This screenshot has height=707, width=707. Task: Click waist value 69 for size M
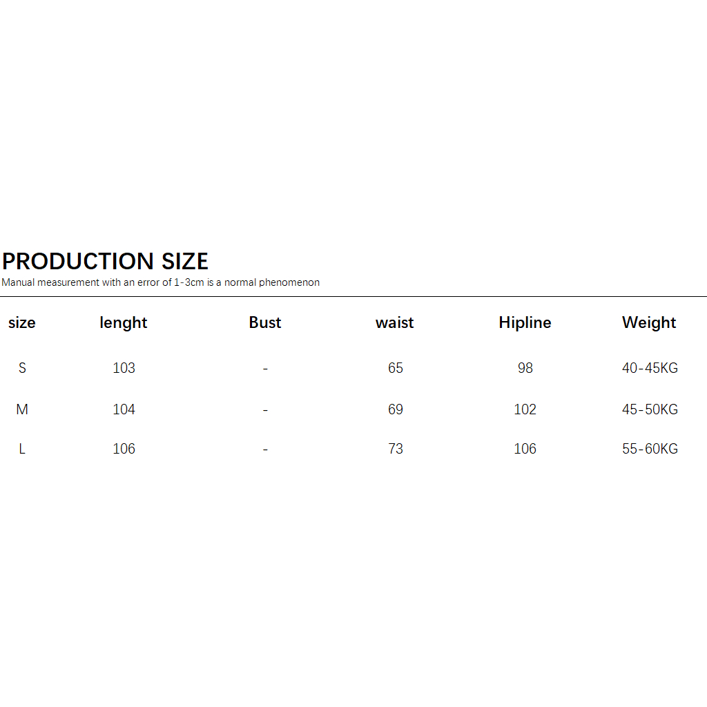tap(396, 409)
